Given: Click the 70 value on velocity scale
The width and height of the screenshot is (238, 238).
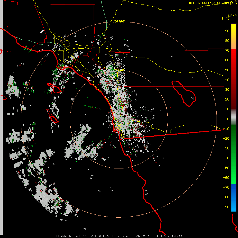Looking at the screenshot, I should [x=227, y=51].
